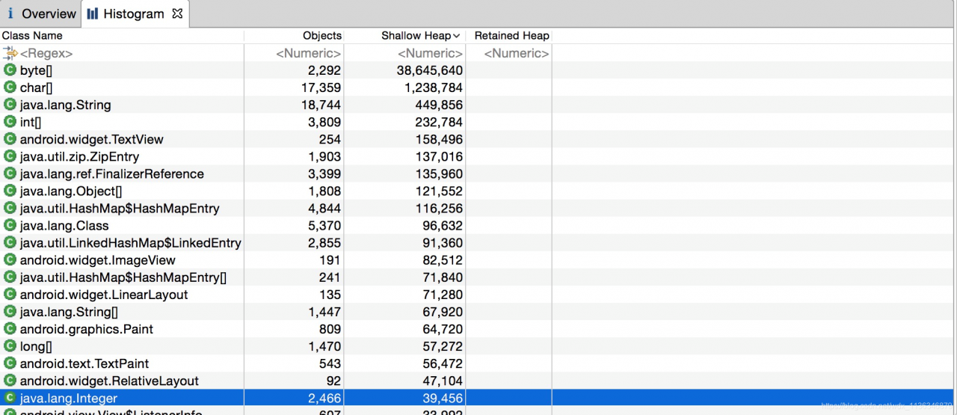The width and height of the screenshot is (957, 415).
Task: Click the long[] class icon
Action: (x=10, y=346)
